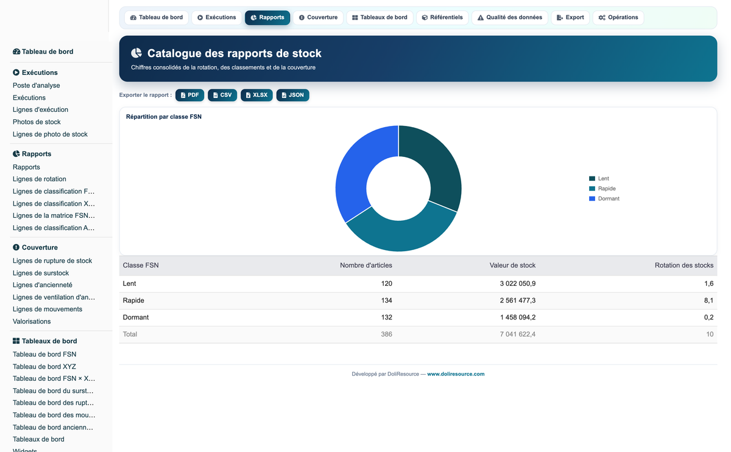Open sidebar Lignes d'exécution
The image size is (731, 452).
pos(40,110)
